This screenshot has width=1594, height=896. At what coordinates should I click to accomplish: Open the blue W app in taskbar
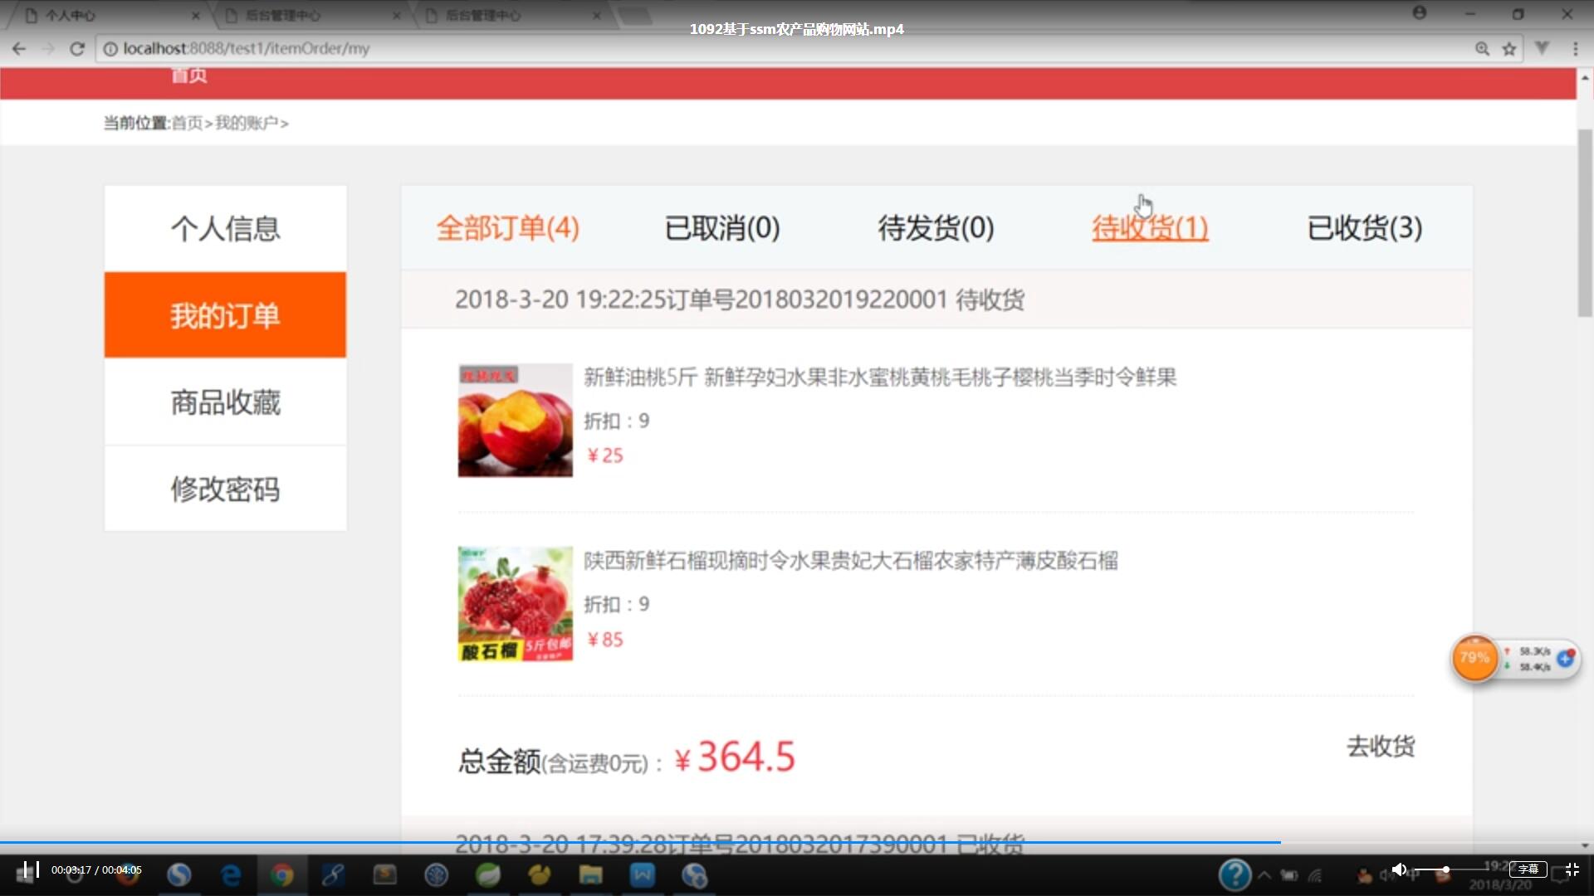[643, 875]
